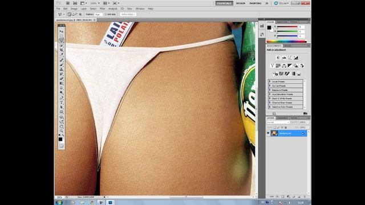Select the Eyedropper tool

coord(62,55)
